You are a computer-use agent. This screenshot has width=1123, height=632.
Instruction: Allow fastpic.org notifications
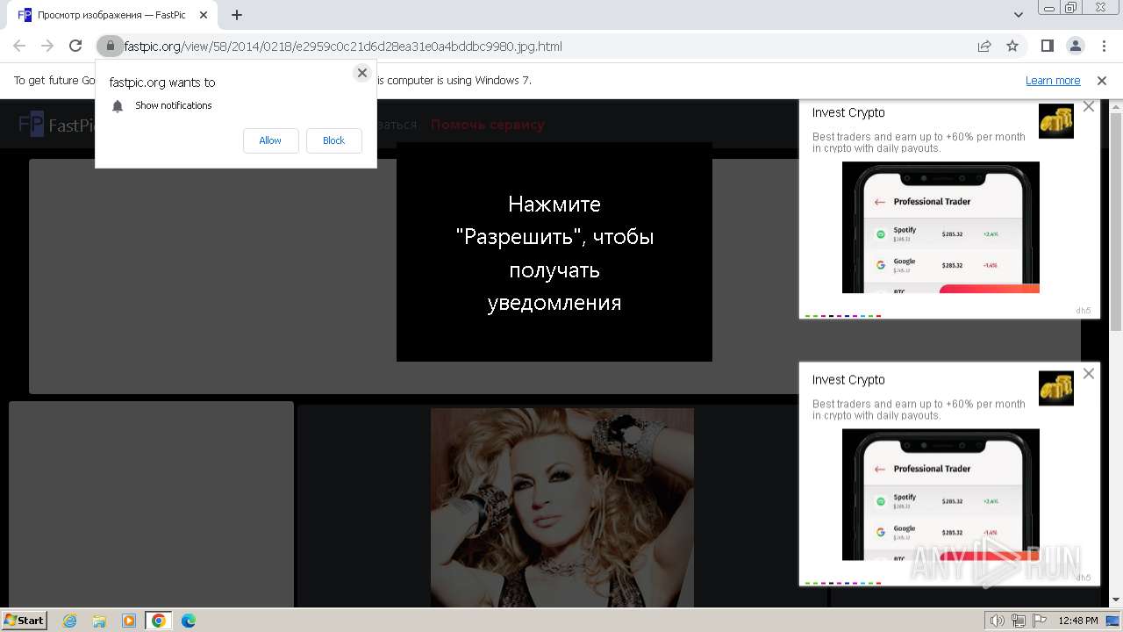click(x=270, y=140)
